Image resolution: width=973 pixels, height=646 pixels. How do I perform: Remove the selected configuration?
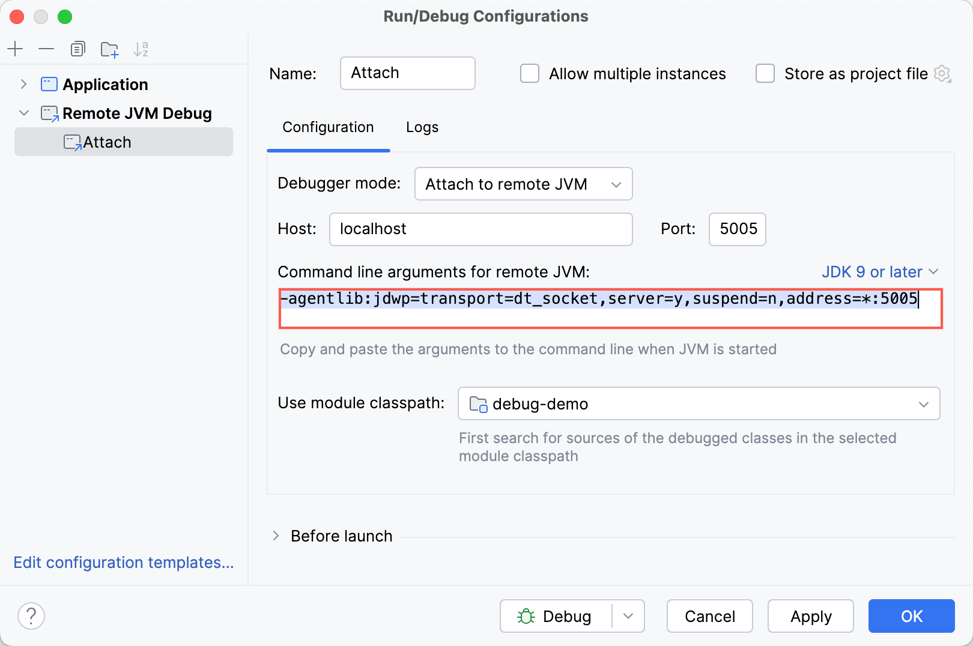46,49
